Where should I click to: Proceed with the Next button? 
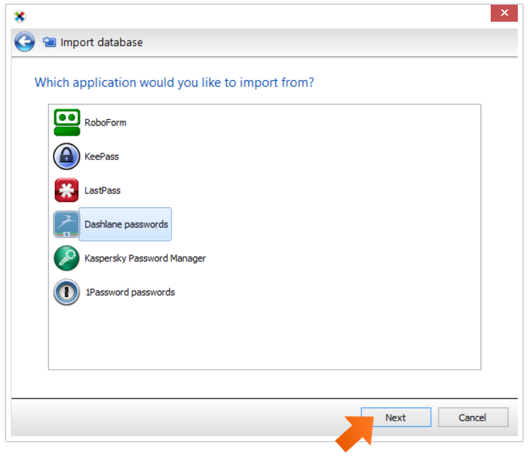point(396,417)
